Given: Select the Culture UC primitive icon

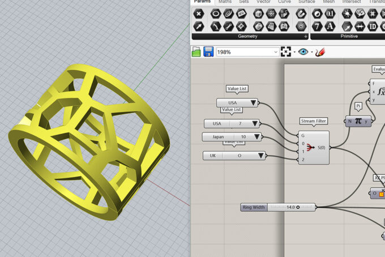Looking at the screenshot, I should click(x=360, y=14).
